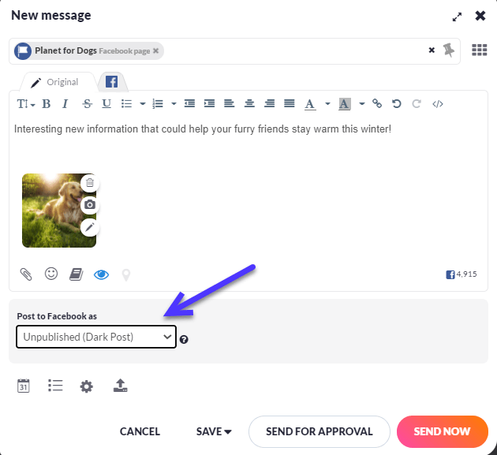Toggle the preview eye icon
This screenshot has width=497, height=455.
[101, 274]
